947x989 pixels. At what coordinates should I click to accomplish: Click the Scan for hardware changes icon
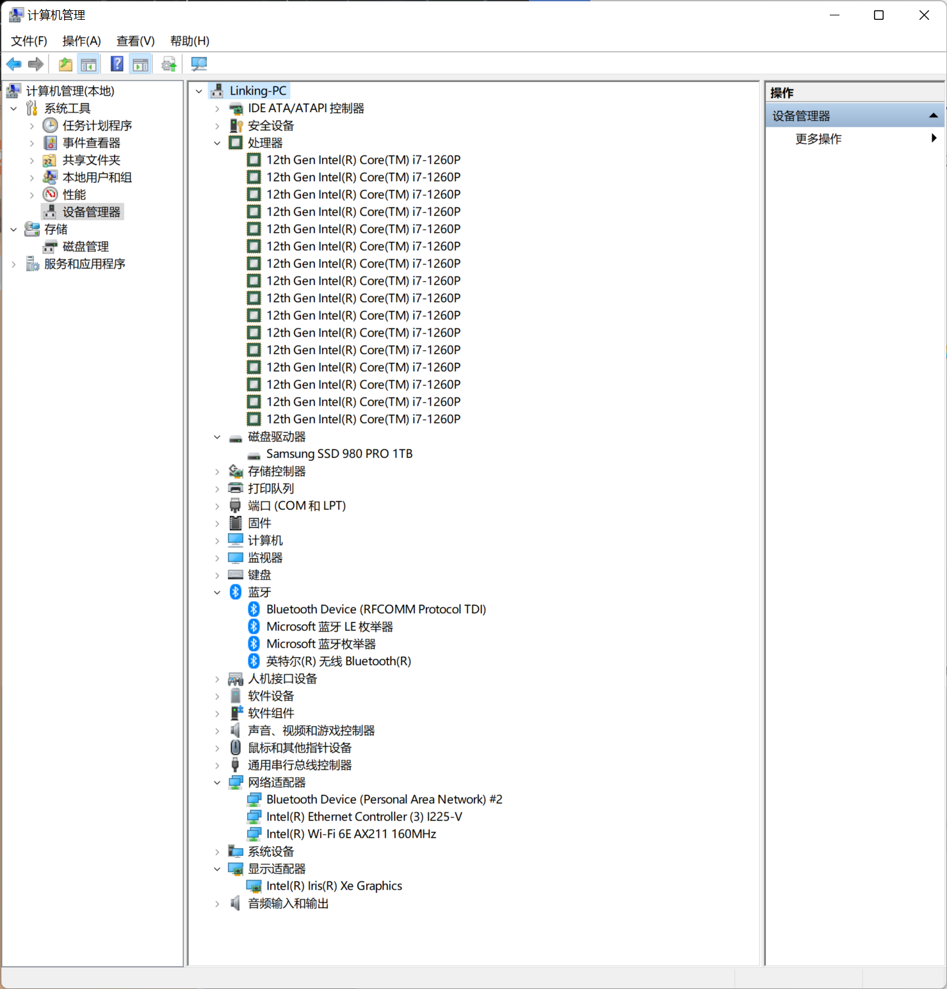pos(199,64)
